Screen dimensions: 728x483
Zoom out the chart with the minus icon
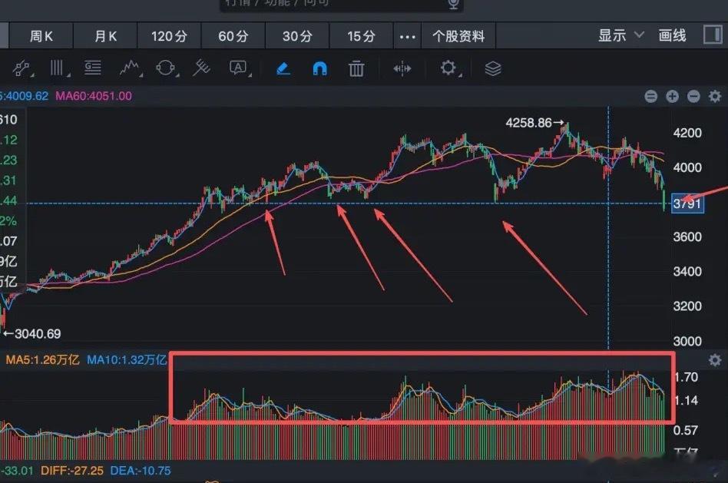point(693,96)
